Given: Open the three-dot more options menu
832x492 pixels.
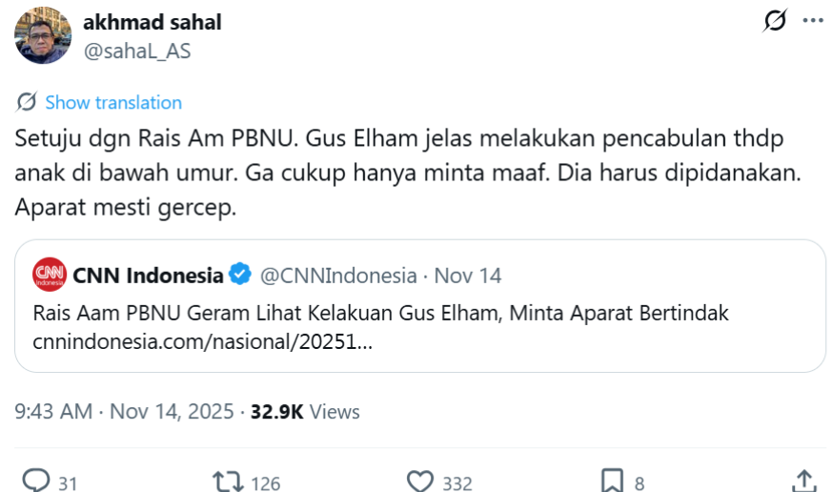Looking at the screenshot, I should tap(811, 21).
